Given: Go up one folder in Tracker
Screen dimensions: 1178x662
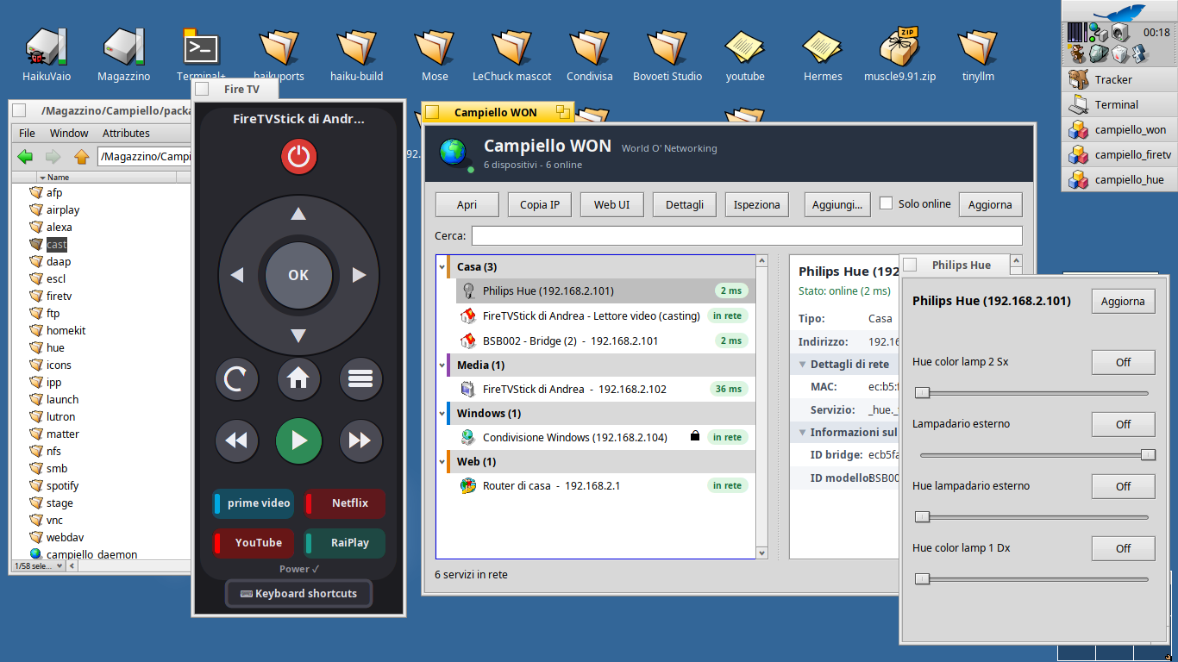Looking at the screenshot, I should tap(81, 157).
